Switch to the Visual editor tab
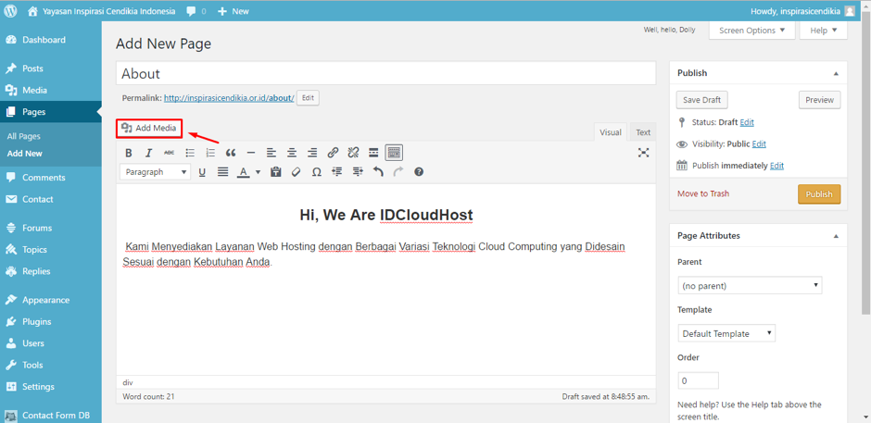Viewport: 871px width, 423px height. [611, 132]
